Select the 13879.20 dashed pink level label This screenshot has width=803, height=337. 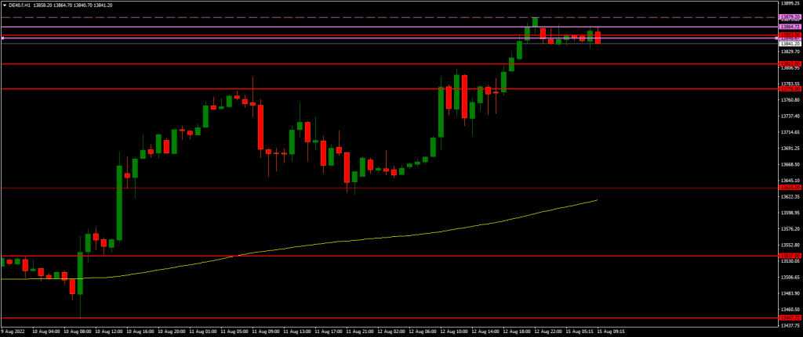[789, 16]
